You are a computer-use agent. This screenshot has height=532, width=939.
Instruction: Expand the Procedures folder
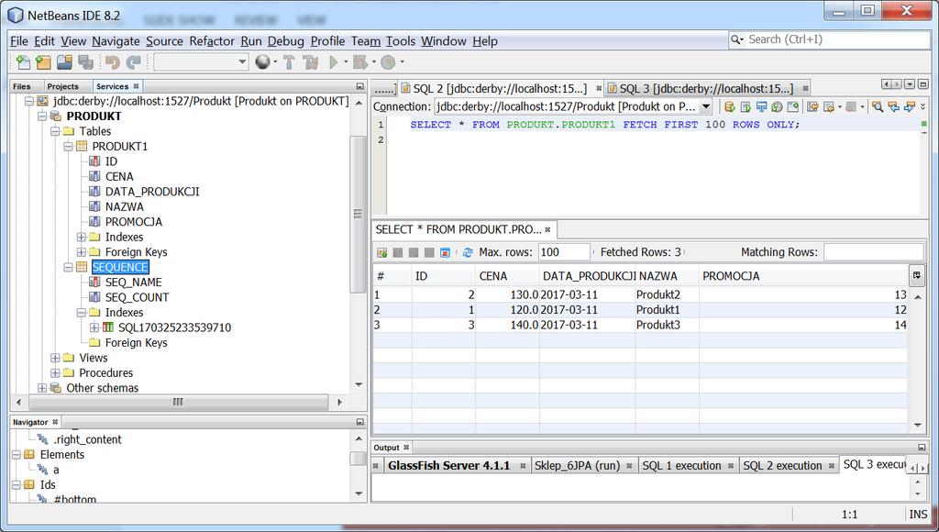tap(55, 372)
